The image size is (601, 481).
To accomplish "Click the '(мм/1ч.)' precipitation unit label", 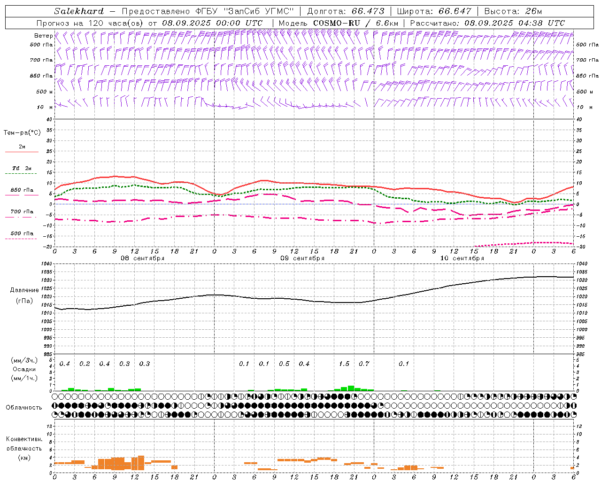I will coord(24,378).
